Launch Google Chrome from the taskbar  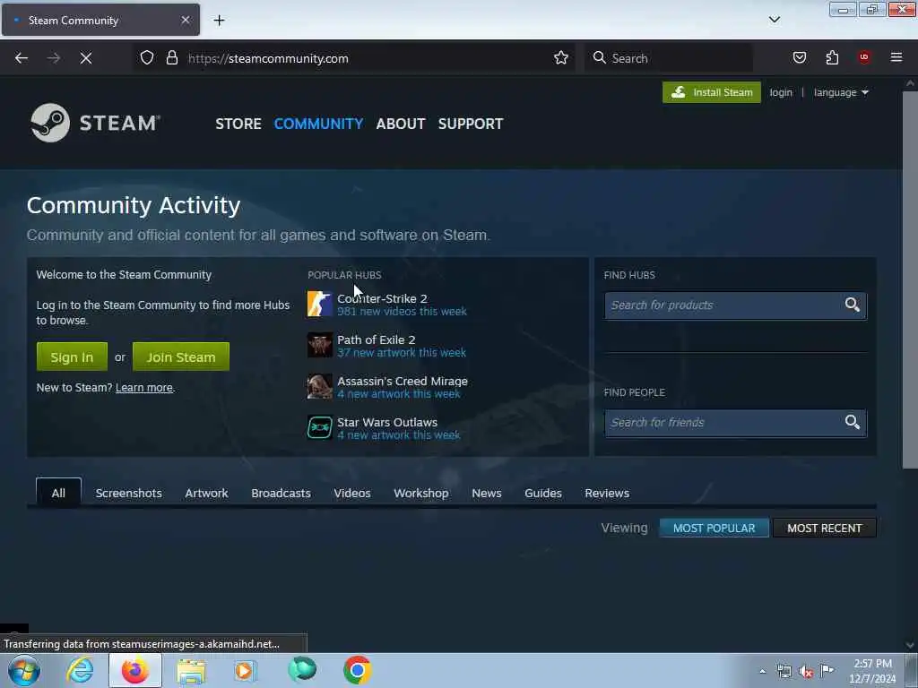[357, 670]
